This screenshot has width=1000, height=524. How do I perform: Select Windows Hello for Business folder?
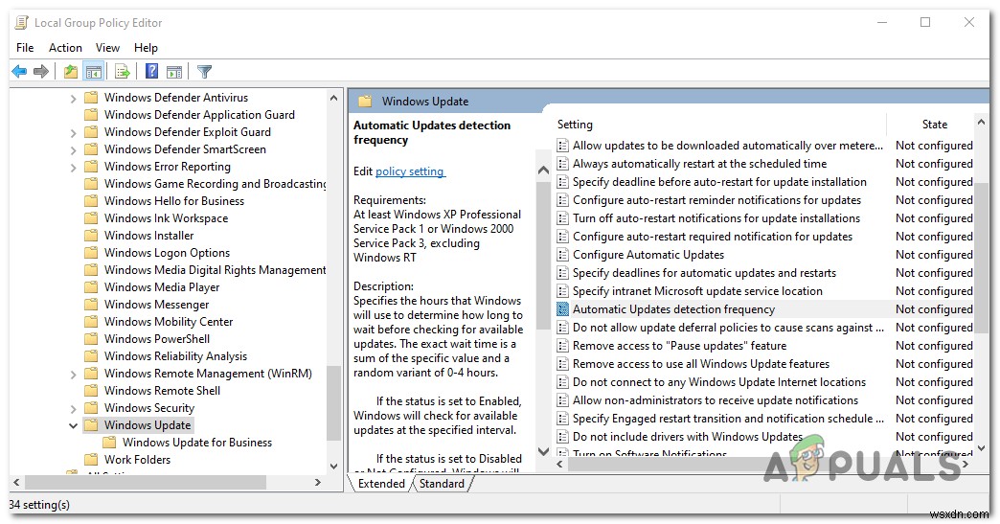(x=174, y=201)
